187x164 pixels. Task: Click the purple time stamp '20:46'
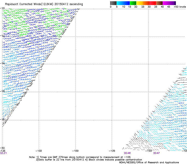pyautogui.click(x=127, y=153)
